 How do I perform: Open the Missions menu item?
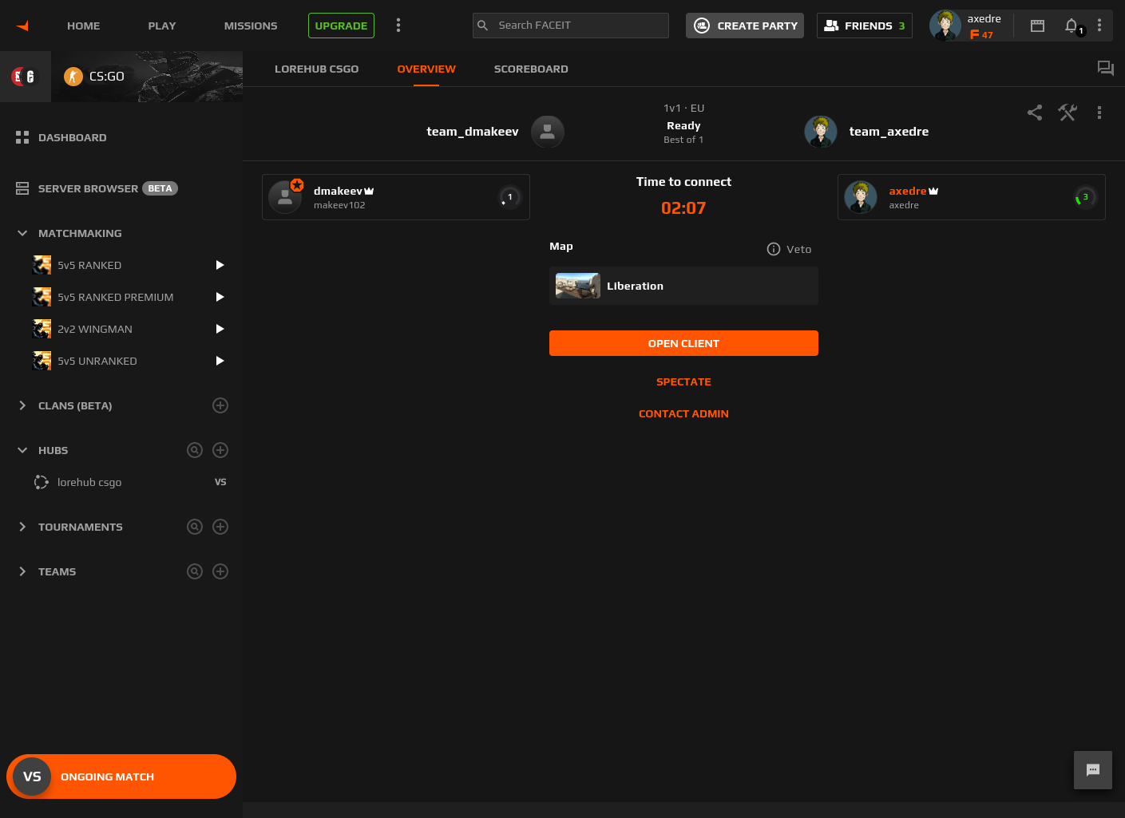pos(251,26)
